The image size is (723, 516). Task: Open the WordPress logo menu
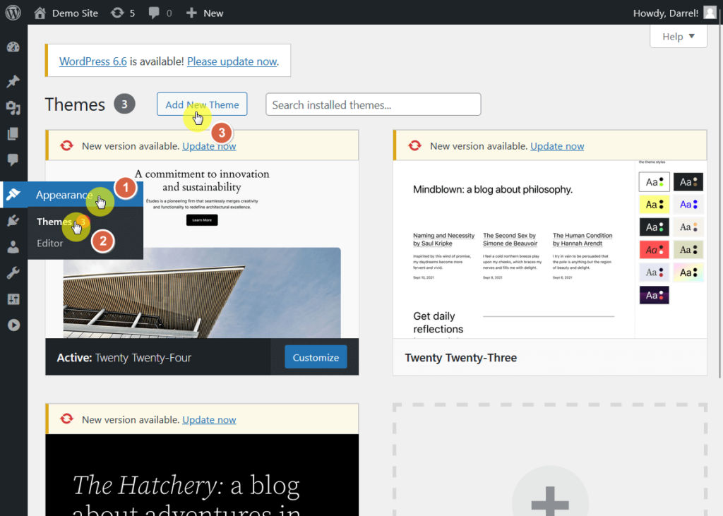(x=13, y=13)
